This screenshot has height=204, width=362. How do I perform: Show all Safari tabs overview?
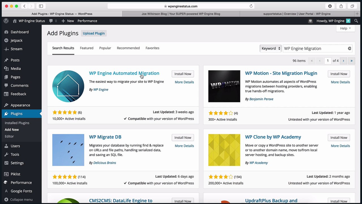point(352,6)
